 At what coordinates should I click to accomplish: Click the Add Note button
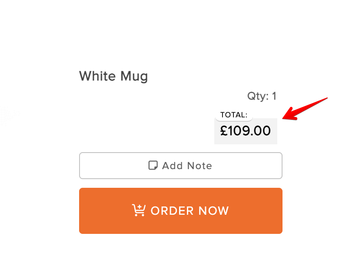181,166
